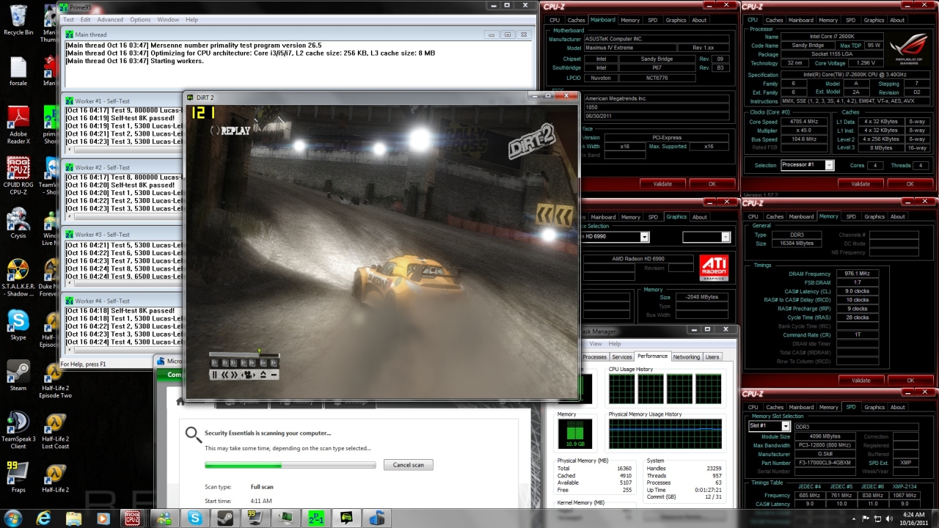
Task: Expand the HD 6990 display device dropdown
Action: (x=644, y=237)
